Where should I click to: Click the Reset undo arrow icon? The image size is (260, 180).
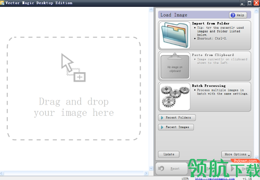tap(161, 169)
